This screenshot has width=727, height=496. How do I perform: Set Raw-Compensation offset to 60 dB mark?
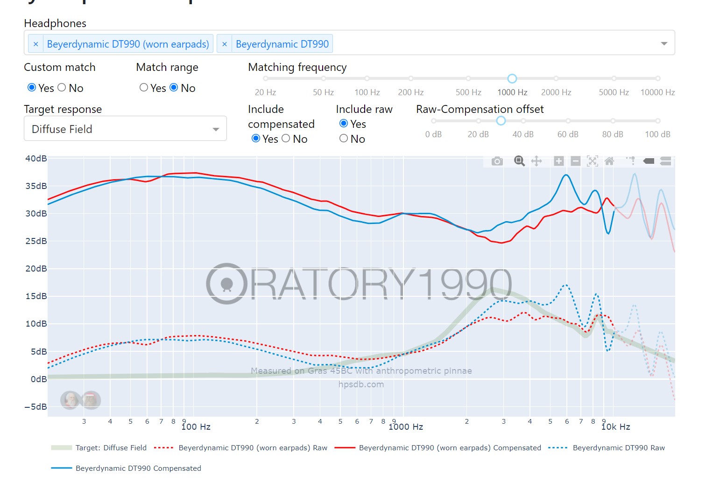(568, 121)
